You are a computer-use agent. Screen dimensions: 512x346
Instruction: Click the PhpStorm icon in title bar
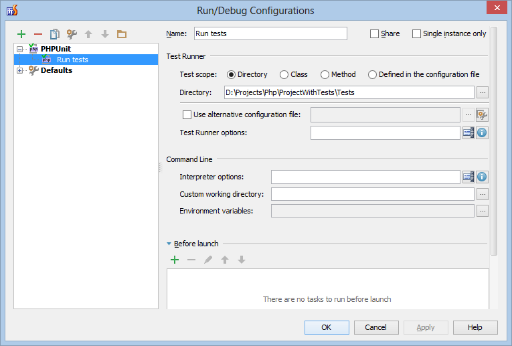(12, 10)
